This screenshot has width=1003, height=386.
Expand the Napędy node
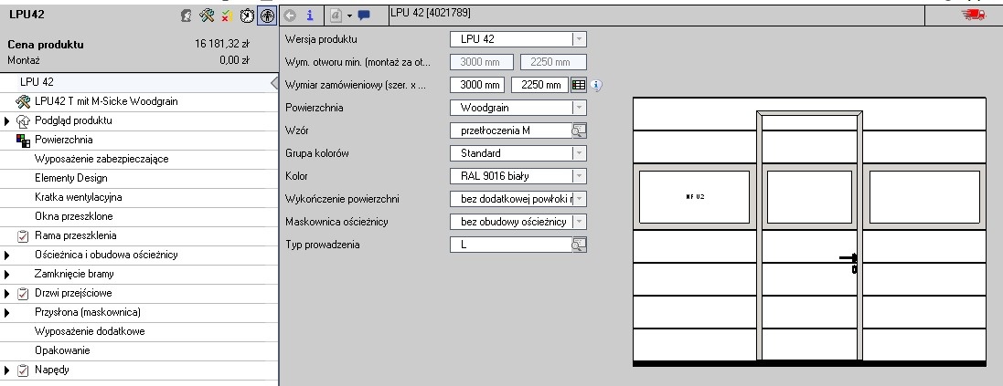click(x=7, y=370)
